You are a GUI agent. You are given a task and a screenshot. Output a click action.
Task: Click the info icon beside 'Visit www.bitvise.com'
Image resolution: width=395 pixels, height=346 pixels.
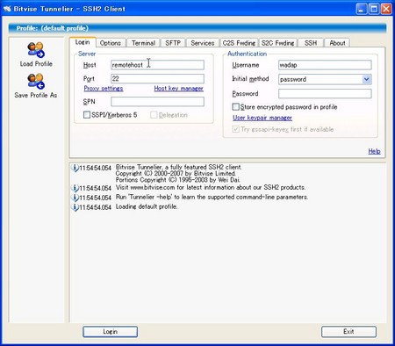pos(75,188)
